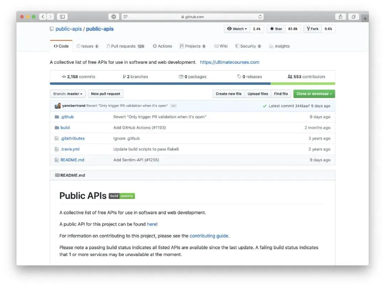This screenshot has width=385, height=287.
Task: Click the build folder icon
Action: tap(57, 127)
